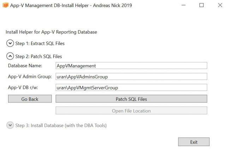
Task: Click the Exit button
Action: coord(194,142)
